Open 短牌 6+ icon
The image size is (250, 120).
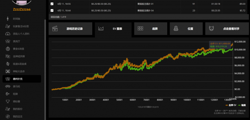point(7,94)
